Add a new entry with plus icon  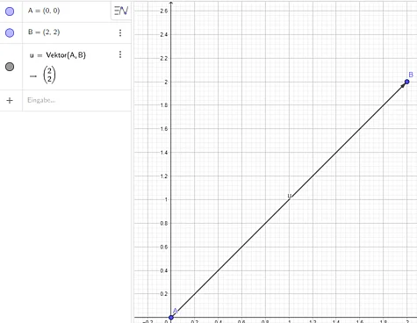point(10,100)
